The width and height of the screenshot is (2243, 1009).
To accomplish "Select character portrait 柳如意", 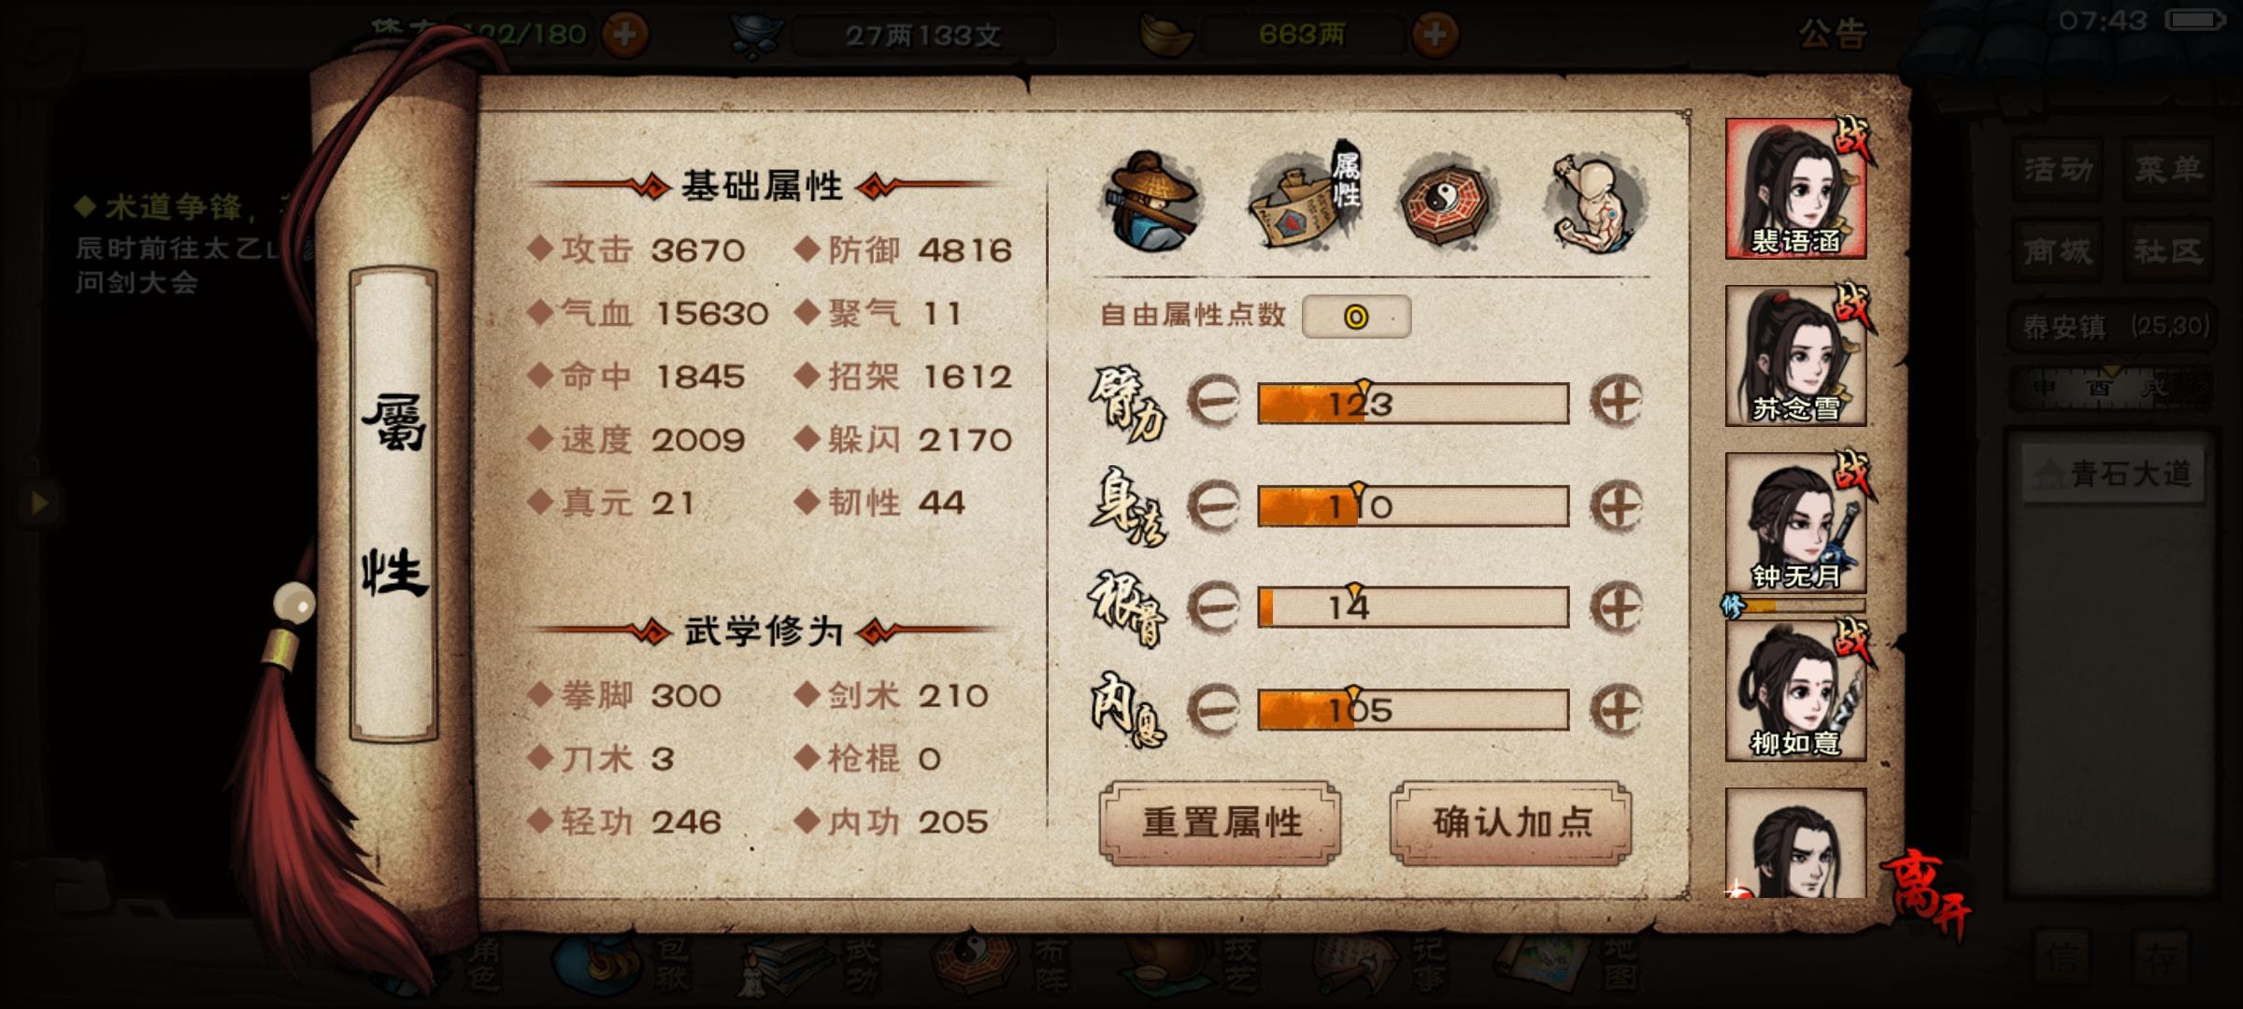I will pyautogui.click(x=1795, y=690).
